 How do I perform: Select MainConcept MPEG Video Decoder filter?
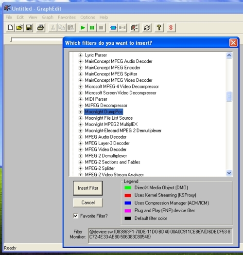point(119,80)
